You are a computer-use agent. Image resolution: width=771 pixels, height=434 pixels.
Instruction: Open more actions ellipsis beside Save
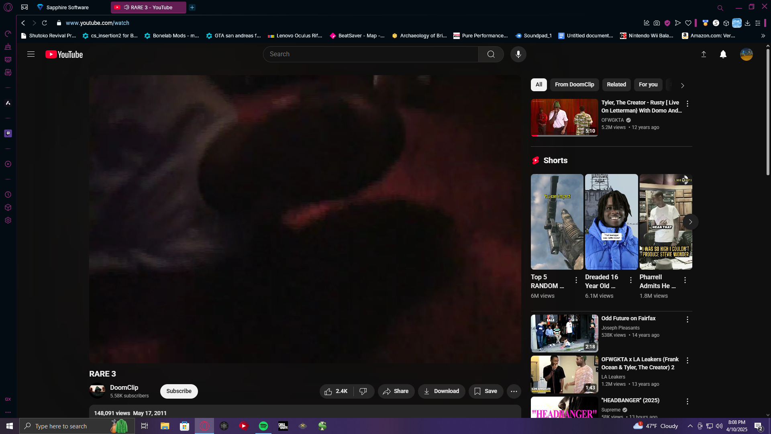pyautogui.click(x=514, y=391)
